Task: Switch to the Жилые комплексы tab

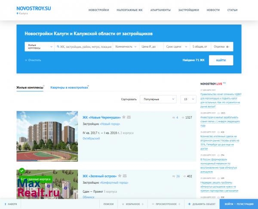Action: pyautogui.click(x=30, y=88)
